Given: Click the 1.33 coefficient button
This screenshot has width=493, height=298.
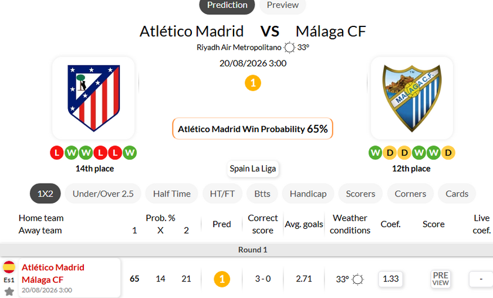Looking at the screenshot, I should click(390, 279).
